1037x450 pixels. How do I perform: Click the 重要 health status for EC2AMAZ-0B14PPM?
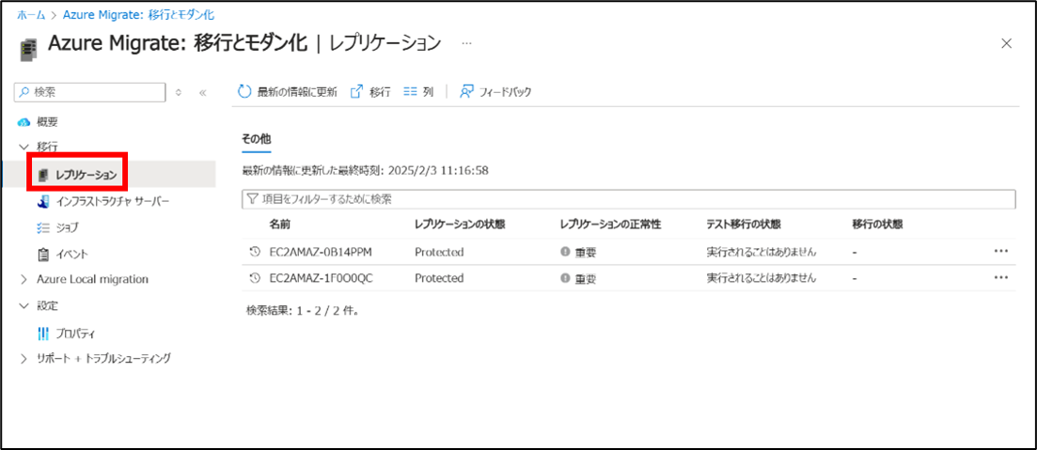point(578,252)
